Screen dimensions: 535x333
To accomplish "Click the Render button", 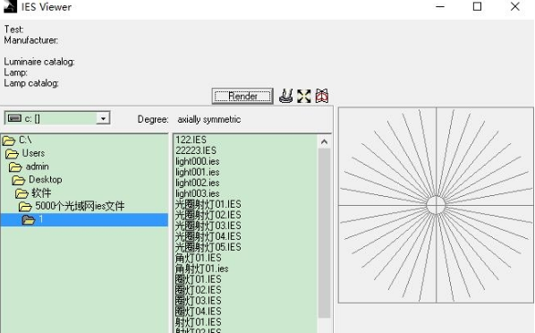I will pos(242,96).
